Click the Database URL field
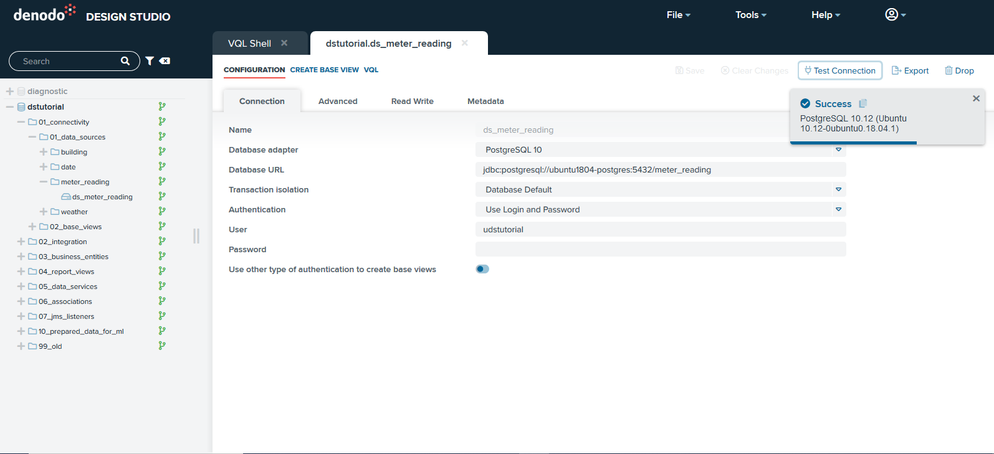 661,169
